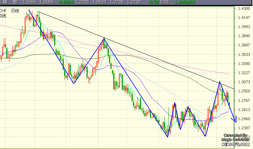Screen dimensions: 253x149
Task: Click the 1.2619 low value in header
Action: click(x=99, y=2)
